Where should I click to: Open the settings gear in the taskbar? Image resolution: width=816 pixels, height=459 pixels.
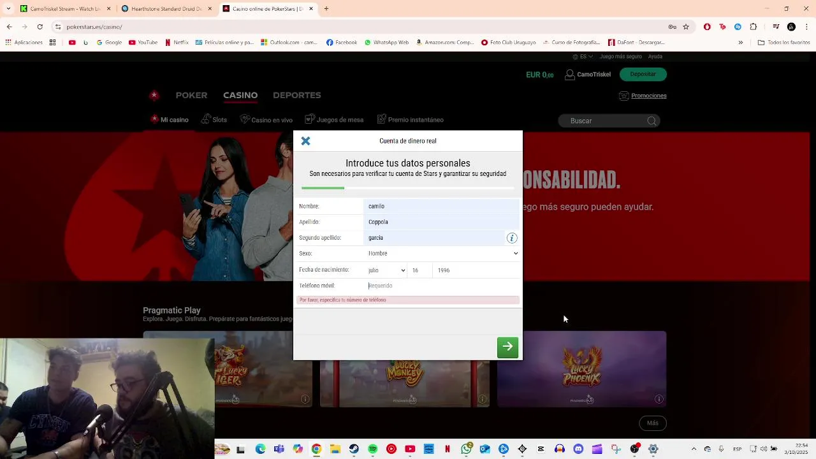click(x=653, y=449)
